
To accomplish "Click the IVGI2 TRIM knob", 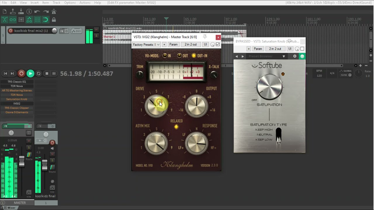I will point(140,75).
